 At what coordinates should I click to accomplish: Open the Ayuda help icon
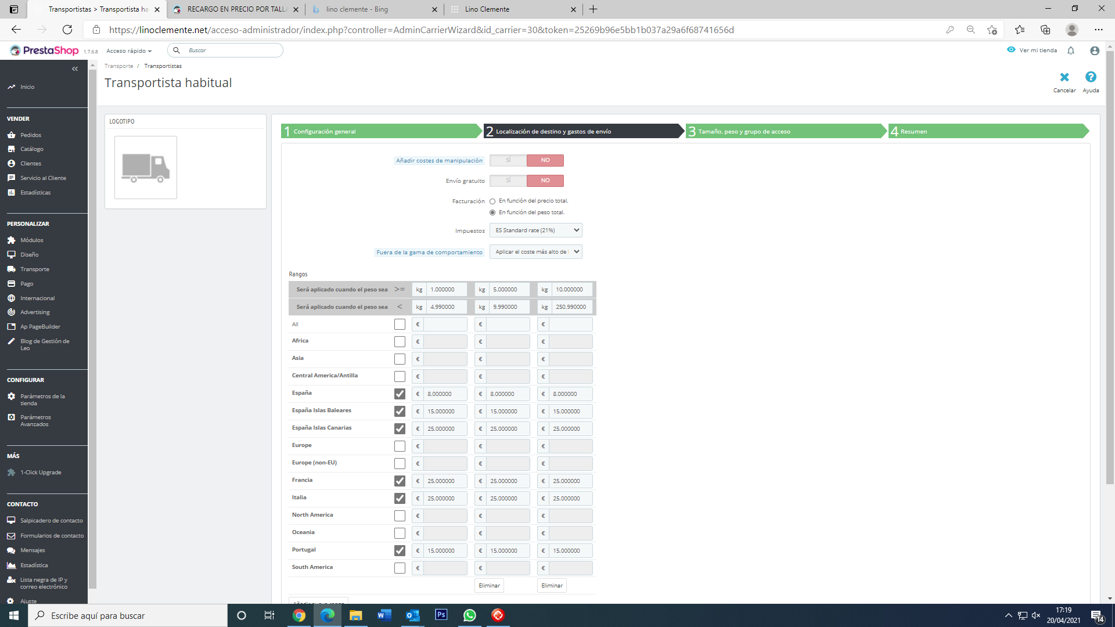[1091, 77]
